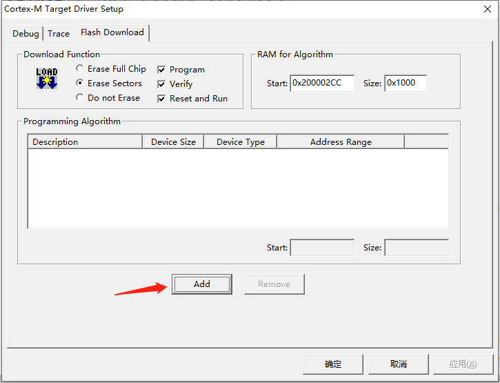Toggle Reset and Run checkbox

(192, 99)
